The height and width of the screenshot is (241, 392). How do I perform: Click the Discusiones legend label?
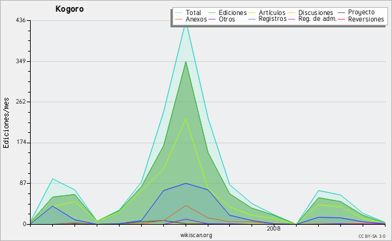[x=316, y=12]
